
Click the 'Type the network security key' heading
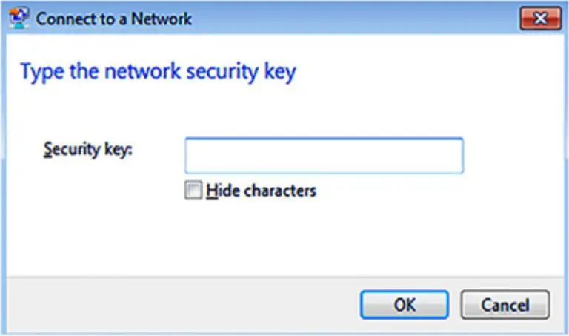coord(159,72)
